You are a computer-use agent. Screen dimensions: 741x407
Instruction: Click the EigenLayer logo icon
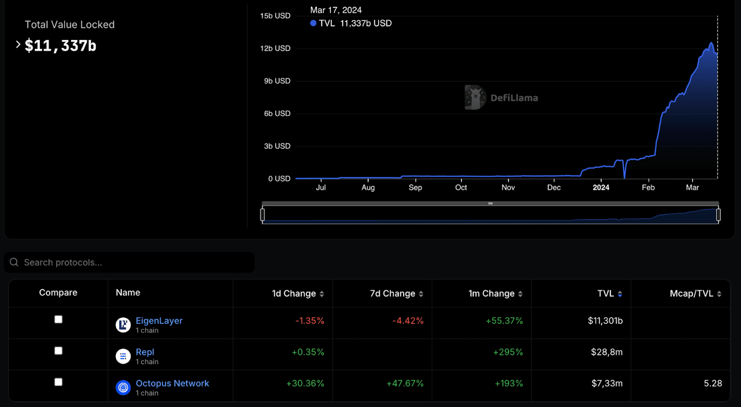pos(123,325)
